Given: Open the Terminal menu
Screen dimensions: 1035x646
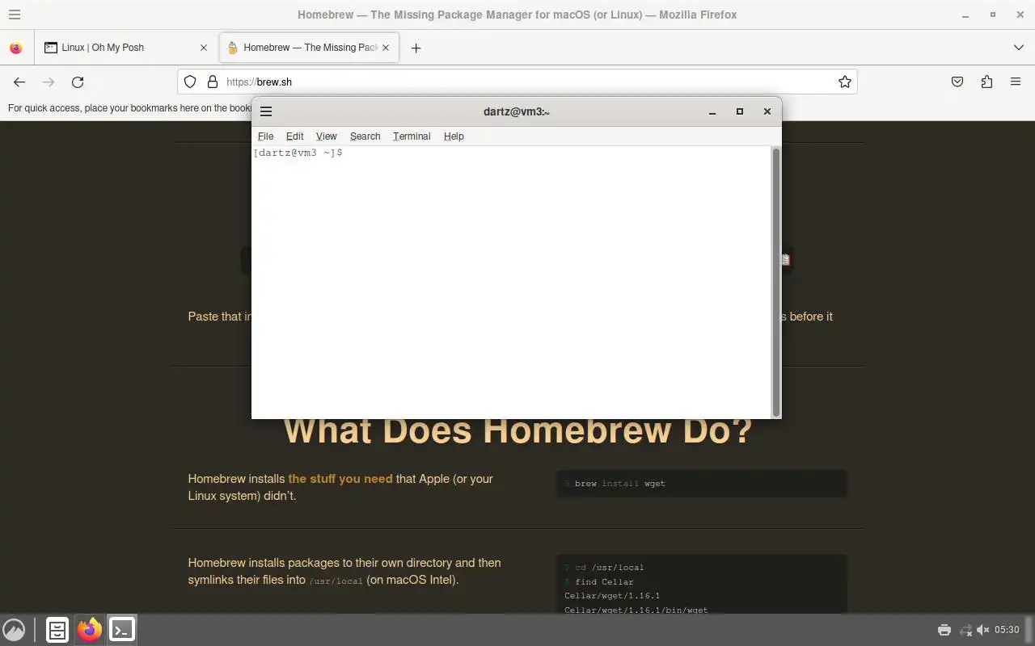Looking at the screenshot, I should click(x=412, y=136).
